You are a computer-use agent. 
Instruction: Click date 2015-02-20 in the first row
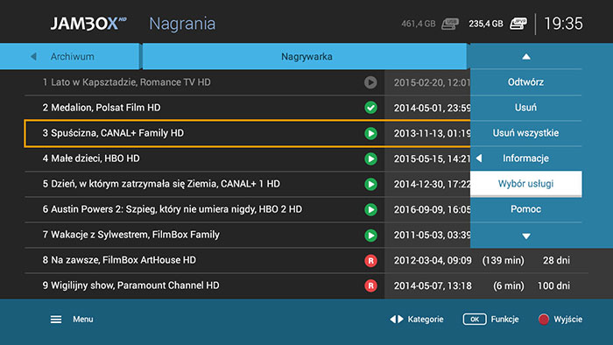click(432, 82)
